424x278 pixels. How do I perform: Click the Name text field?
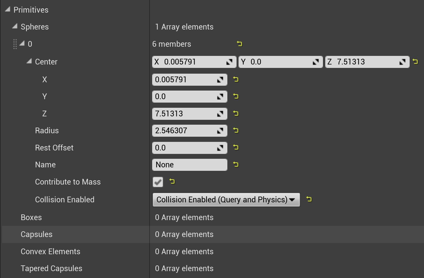pos(189,165)
